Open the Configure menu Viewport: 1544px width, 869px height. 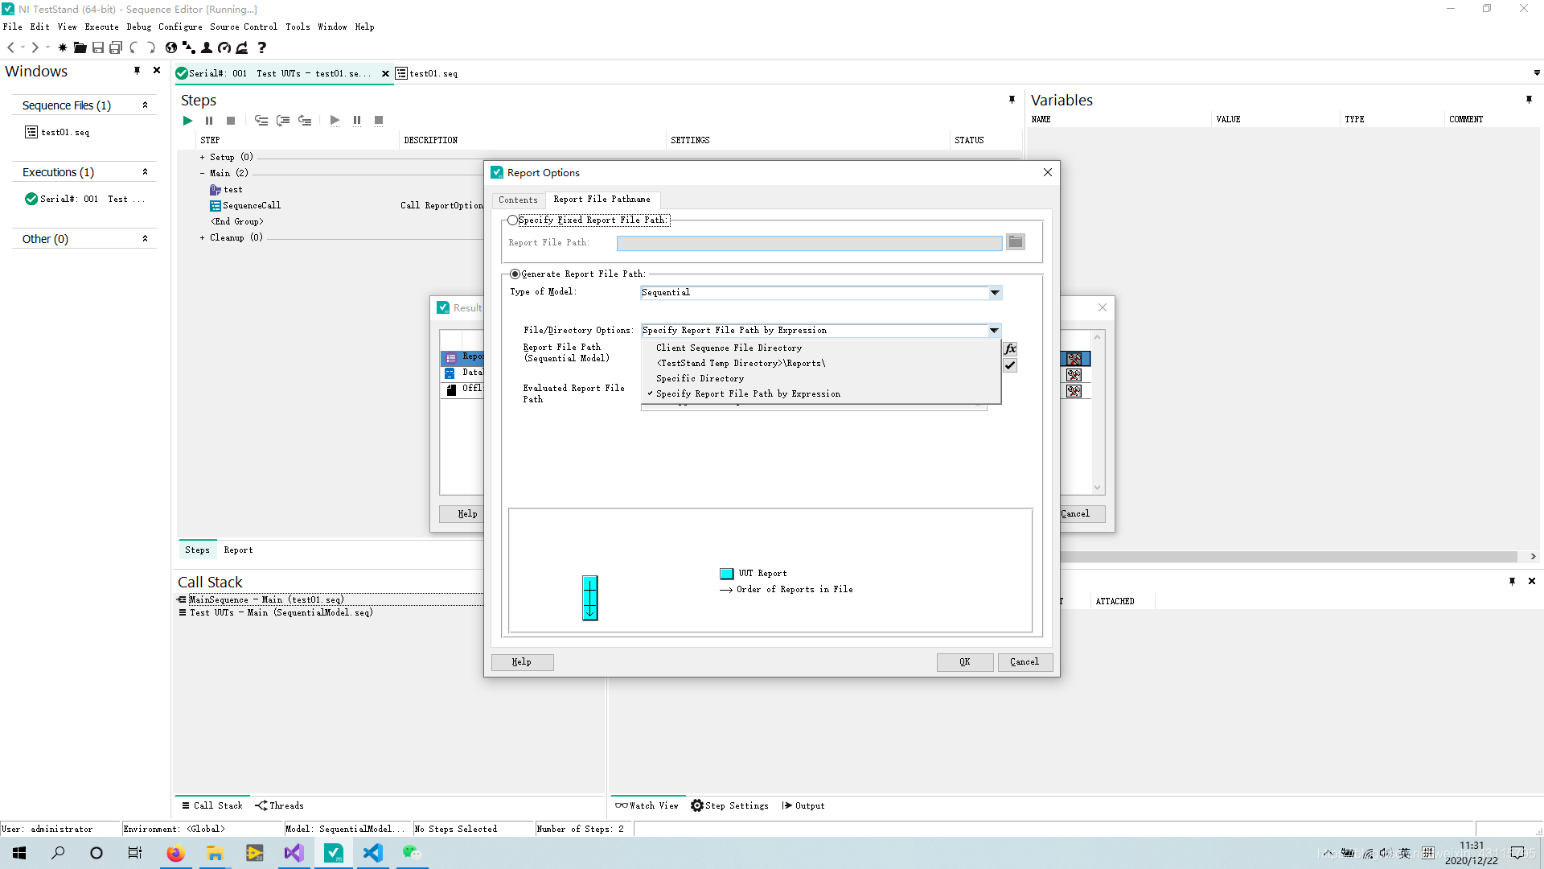pos(180,27)
